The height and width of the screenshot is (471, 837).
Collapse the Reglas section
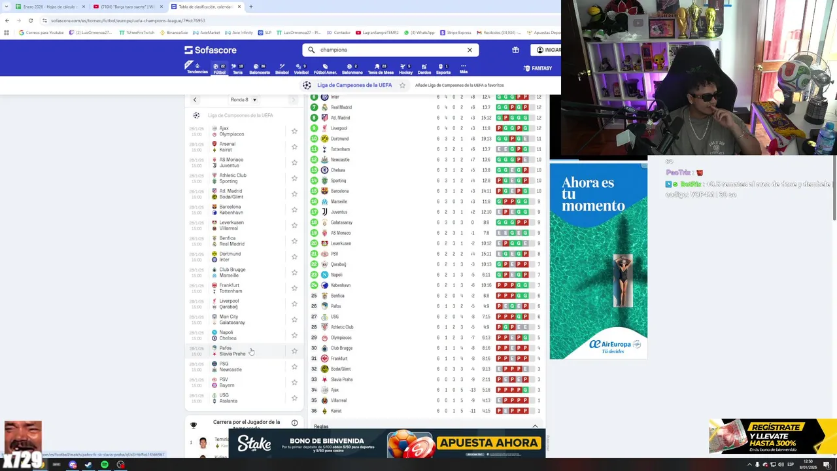[x=535, y=427]
